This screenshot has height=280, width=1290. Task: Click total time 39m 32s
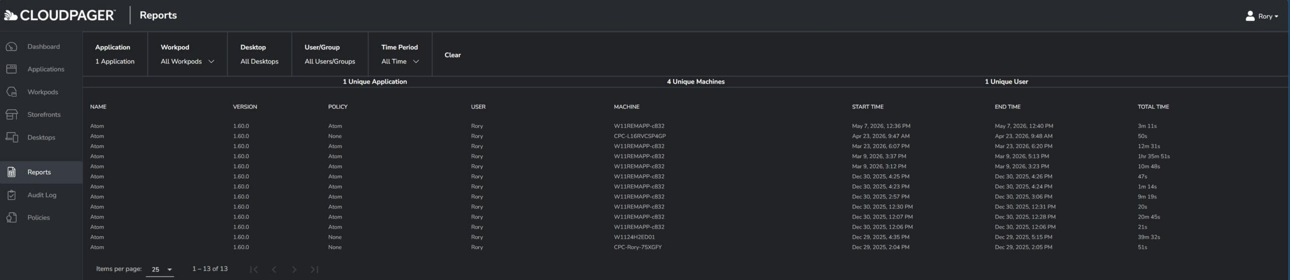(x=1148, y=237)
